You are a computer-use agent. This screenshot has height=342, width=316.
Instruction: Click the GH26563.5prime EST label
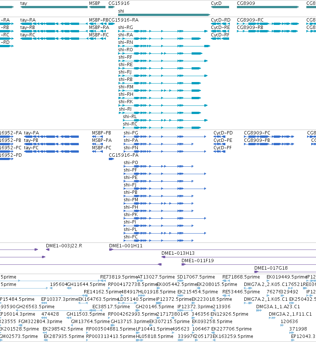[x=35, y=307]
